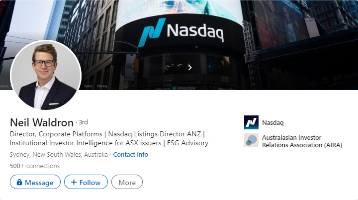Click the padlock icon on Message button
This screenshot has height=200, width=358.
tap(19, 183)
